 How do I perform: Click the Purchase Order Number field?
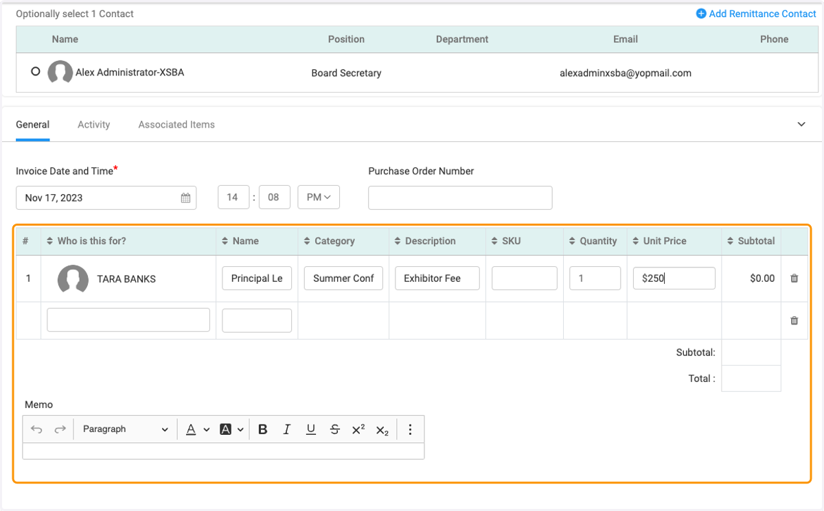coord(460,198)
